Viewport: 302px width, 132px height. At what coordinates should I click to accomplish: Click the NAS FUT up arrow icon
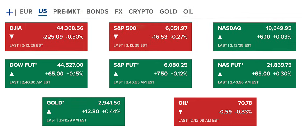[220, 74]
